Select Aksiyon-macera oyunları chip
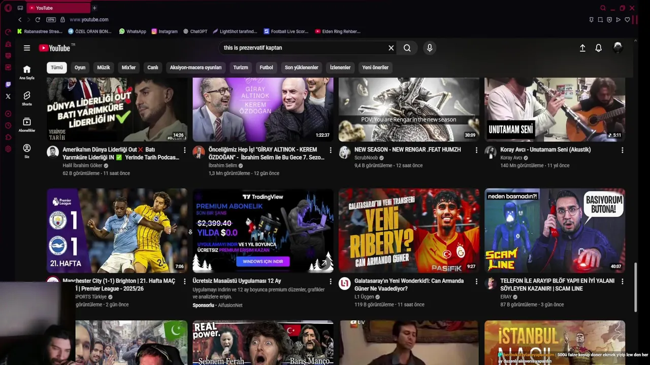Image resolution: width=650 pixels, height=365 pixels. (196, 67)
